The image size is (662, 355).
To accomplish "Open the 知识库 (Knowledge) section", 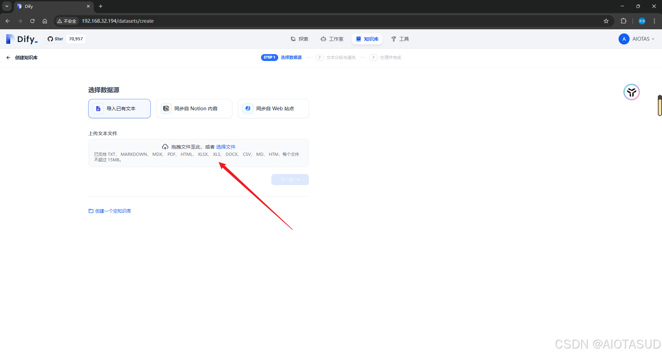I will click(367, 39).
